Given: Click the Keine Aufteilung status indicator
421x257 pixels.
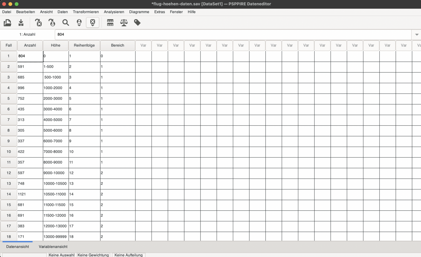Looking at the screenshot, I should point(129,255).
